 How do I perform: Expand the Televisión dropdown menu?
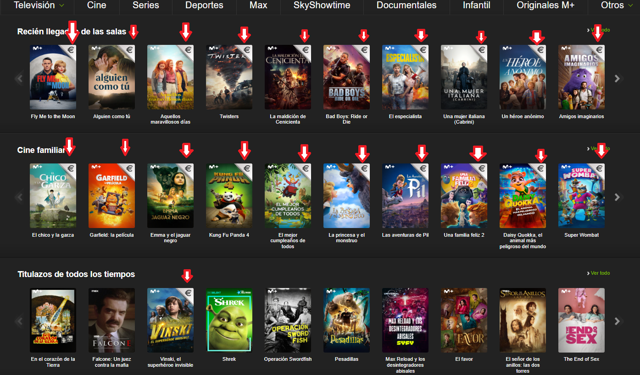tap(39, 5)
